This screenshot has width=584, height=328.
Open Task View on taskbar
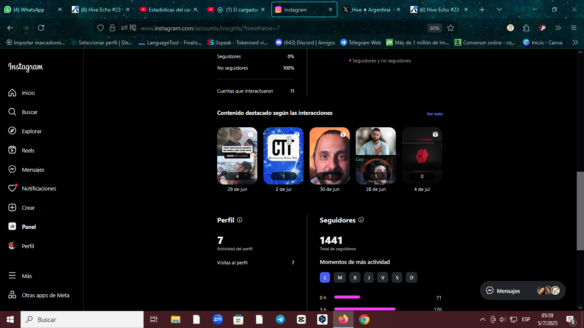(154, 319)
